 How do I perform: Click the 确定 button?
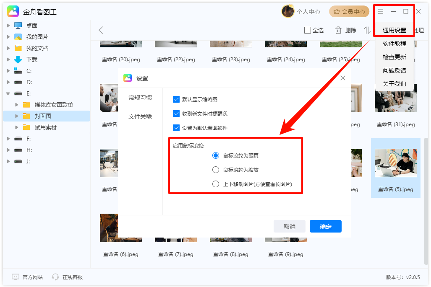(x=325, y=227)
